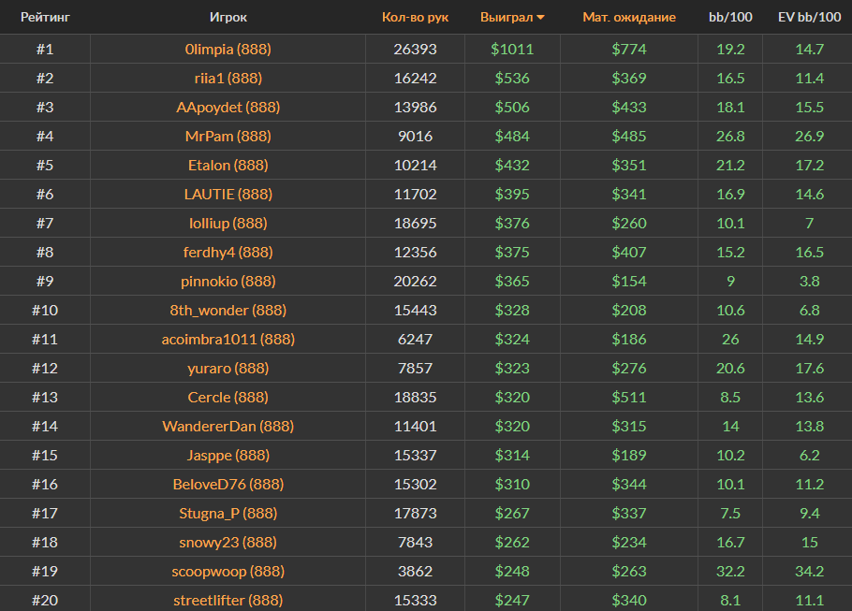Click the Выиграл column header text
Viewport: 852px width, 611px height.
(506, 17)
